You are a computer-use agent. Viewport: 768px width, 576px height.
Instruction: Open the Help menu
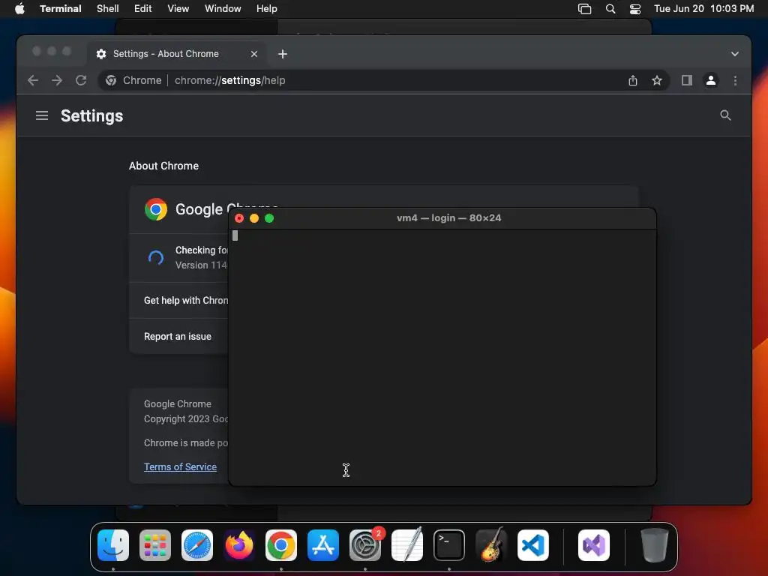point(267,9)
